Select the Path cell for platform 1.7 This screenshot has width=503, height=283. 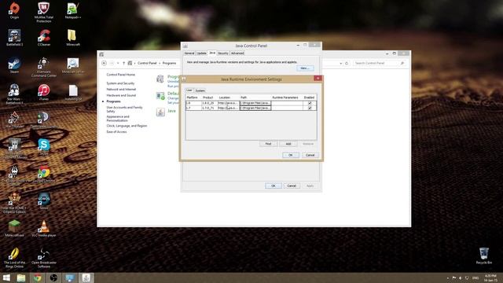coord(255,108)
